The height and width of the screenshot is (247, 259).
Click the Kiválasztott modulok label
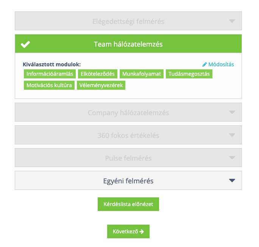click(52, 64)
